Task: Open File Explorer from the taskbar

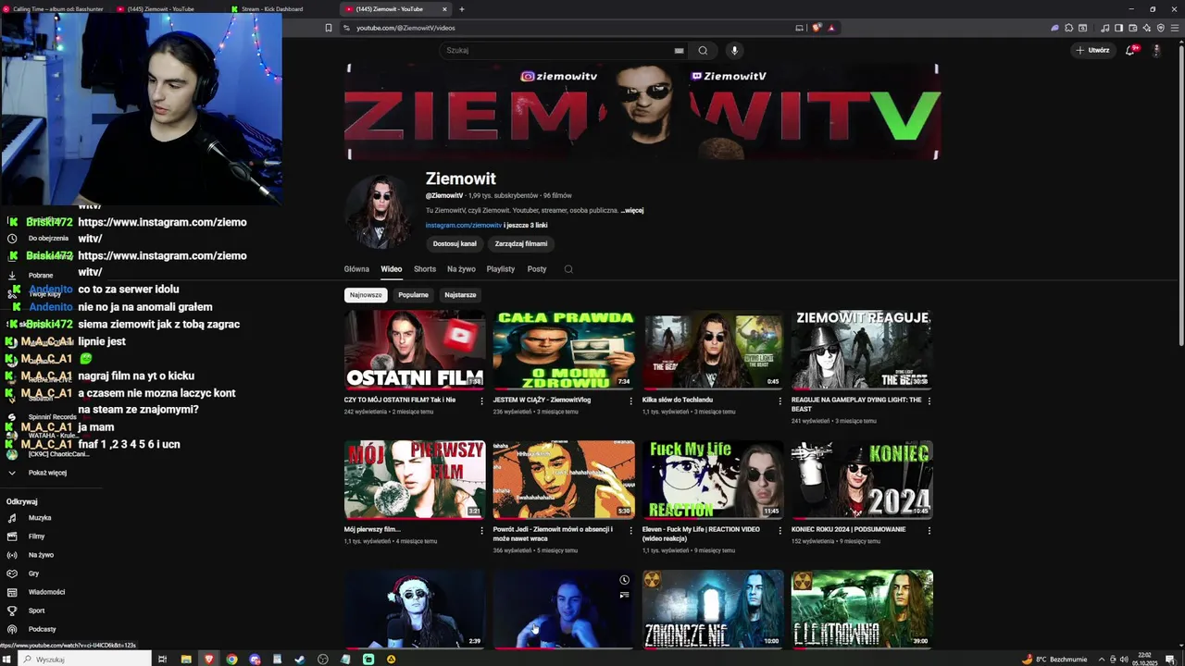Action: (x=186, y=659)
